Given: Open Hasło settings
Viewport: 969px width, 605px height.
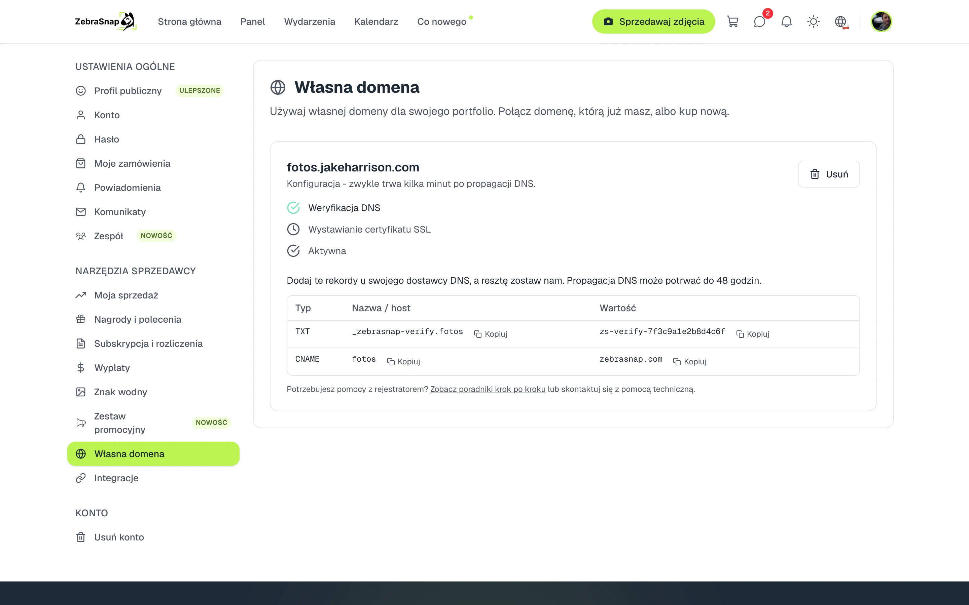Looking at the screenshot, I should tap(153, 139).
